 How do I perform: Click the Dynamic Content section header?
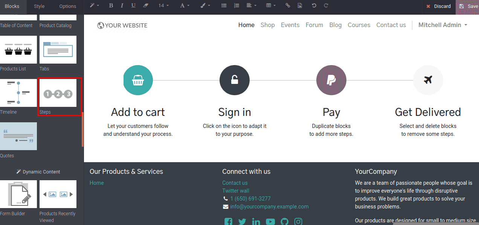(38, 172)
